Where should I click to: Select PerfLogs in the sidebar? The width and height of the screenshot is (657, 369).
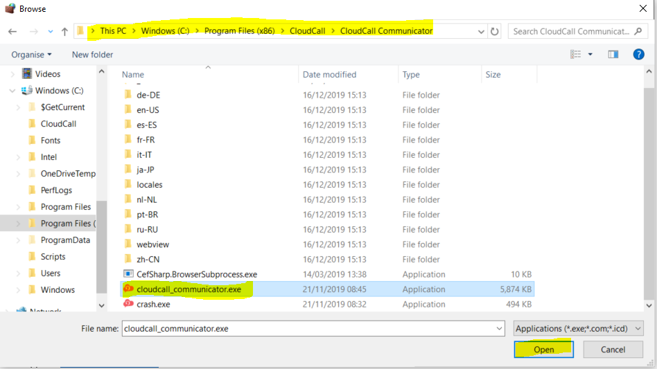coord(56,190)
